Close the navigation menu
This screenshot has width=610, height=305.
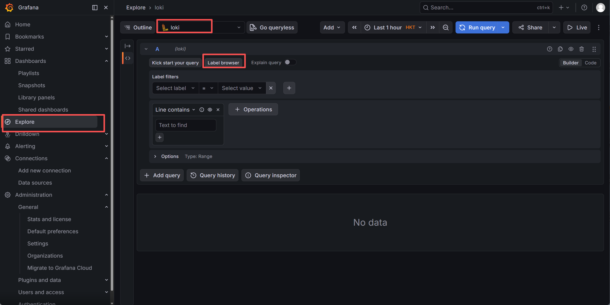pos(106,8)
